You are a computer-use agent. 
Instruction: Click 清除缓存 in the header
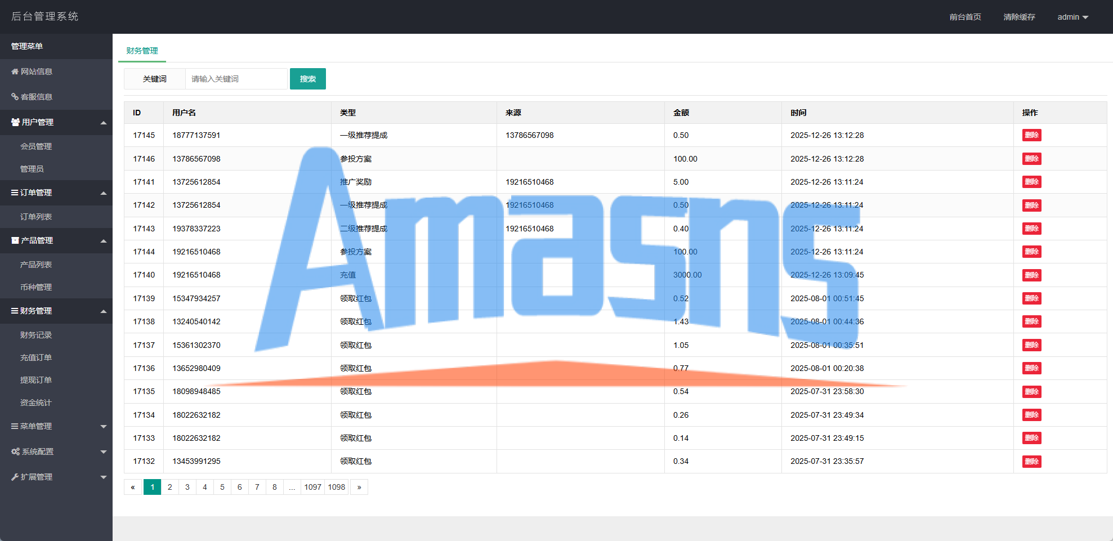(x=1019, y=17)
